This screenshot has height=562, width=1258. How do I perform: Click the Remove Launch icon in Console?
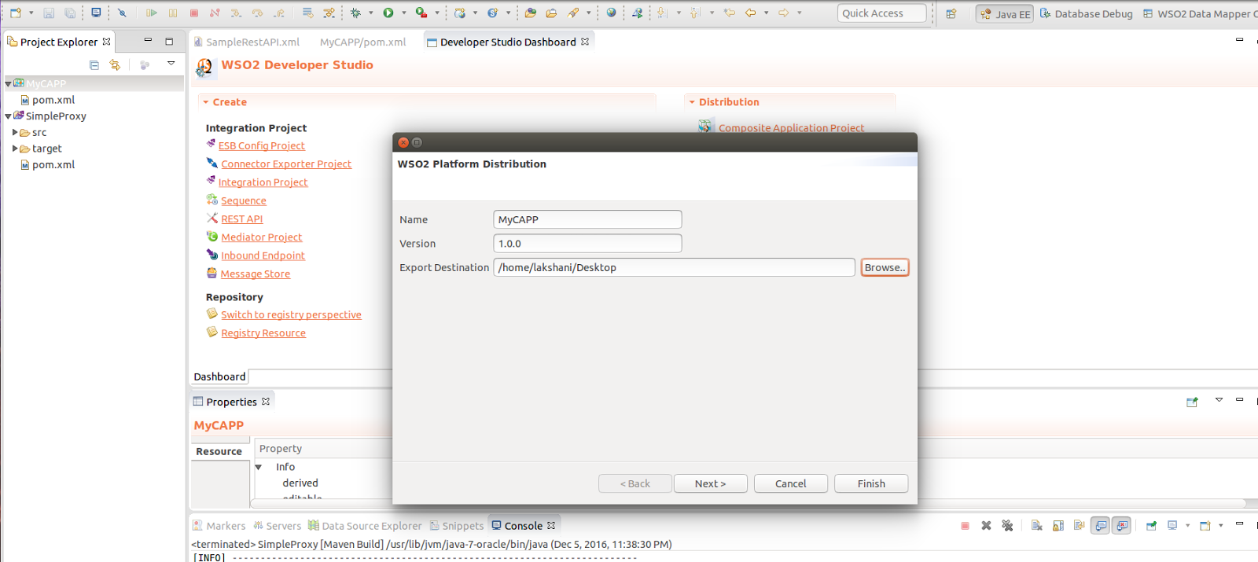tap(986, 526)
